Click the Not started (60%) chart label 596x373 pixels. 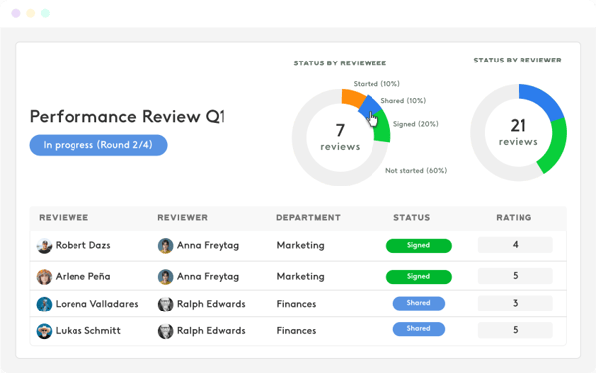coord(416,171)
